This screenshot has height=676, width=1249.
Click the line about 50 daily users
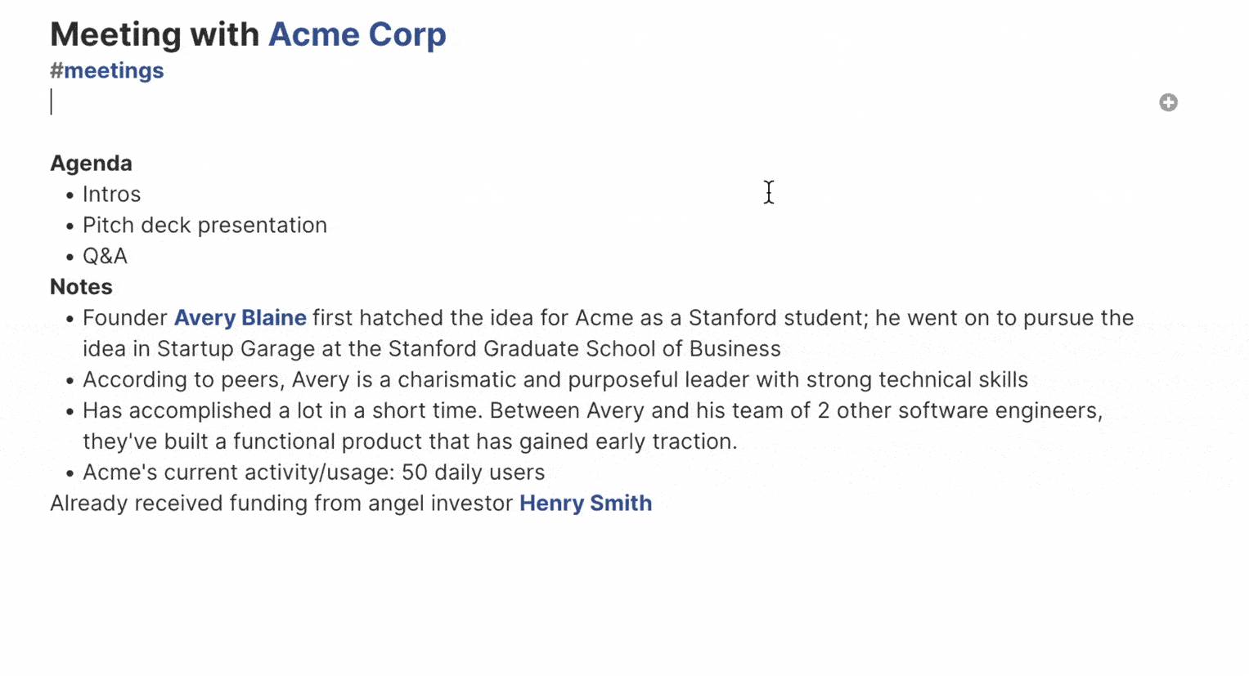(313, 472)
